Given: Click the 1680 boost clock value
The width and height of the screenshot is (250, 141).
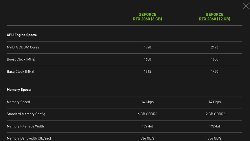Looking at the screenshot, I should point(148,59).
